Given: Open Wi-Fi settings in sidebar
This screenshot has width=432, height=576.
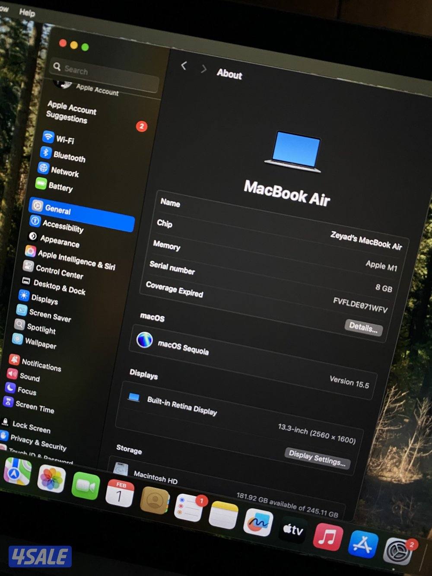Looking at the screenshot, I should (65, 140).
